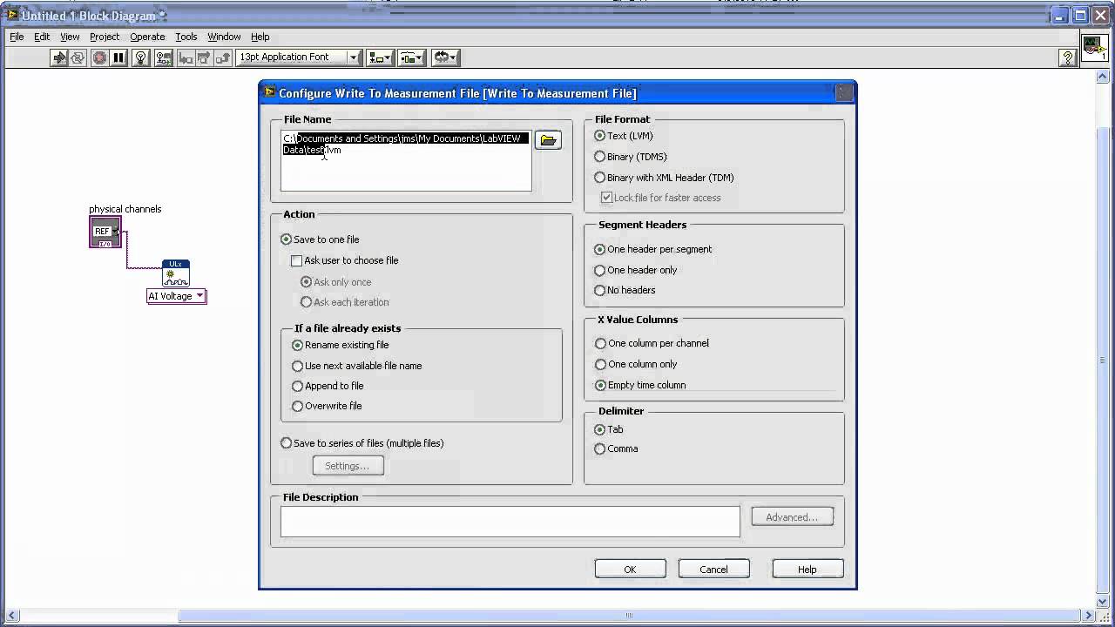
Task: Click inside the File Name path field
Action: coord(406,161)
